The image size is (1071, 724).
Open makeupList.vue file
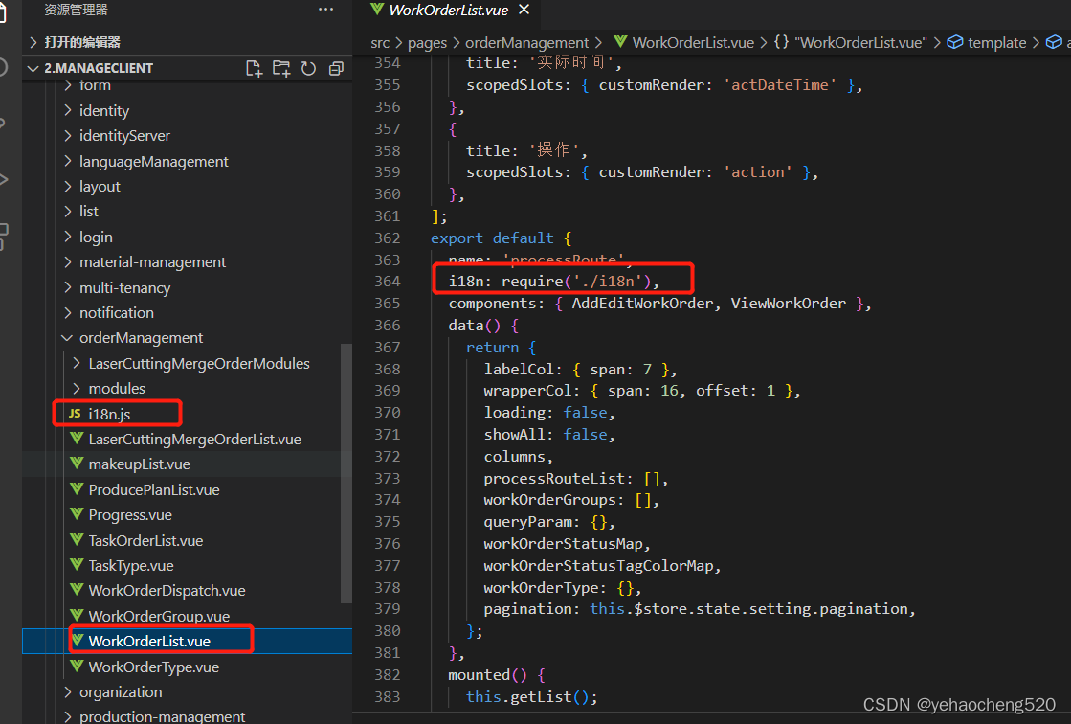click(x=140, y=464)
